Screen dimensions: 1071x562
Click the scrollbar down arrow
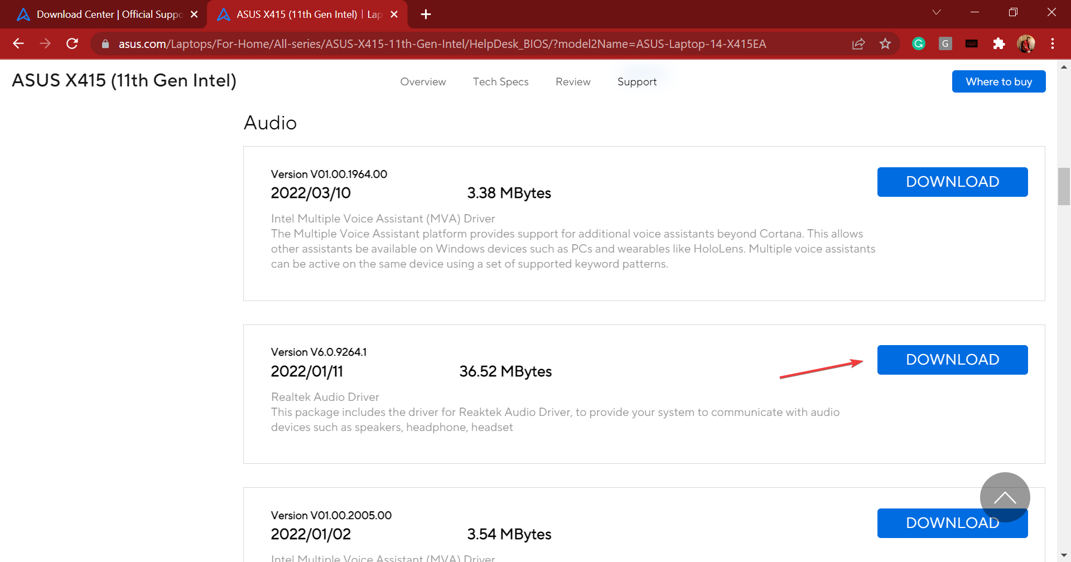click(x=1064, y=555)
